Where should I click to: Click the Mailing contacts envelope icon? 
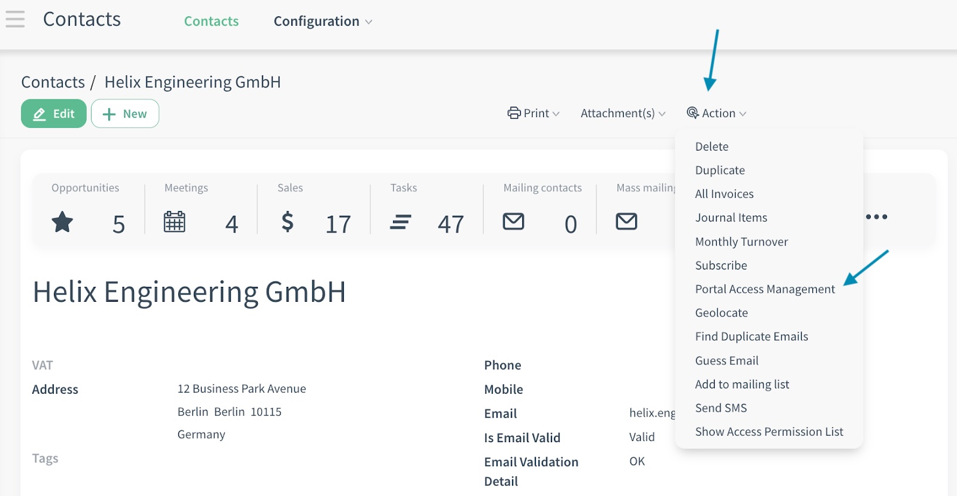tap(513, 222)
